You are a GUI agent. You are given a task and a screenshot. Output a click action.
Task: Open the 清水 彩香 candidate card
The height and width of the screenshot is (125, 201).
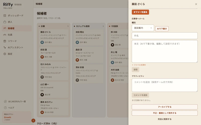(89, 74)
